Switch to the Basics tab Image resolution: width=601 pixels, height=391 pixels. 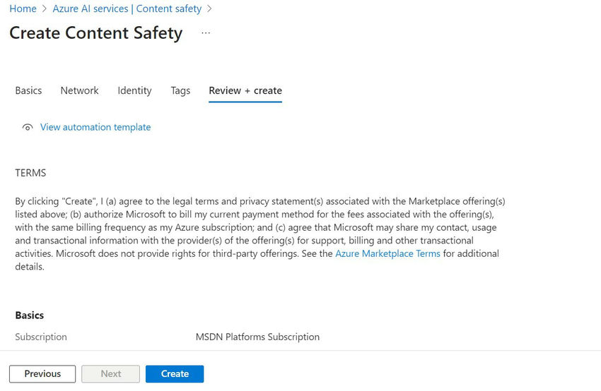[28, 90]
